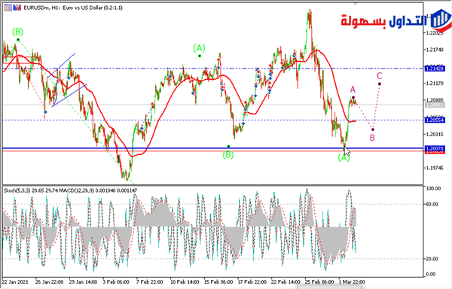
Task: Click the 100.00 indicator scale value
Action: tap(434, 189)
